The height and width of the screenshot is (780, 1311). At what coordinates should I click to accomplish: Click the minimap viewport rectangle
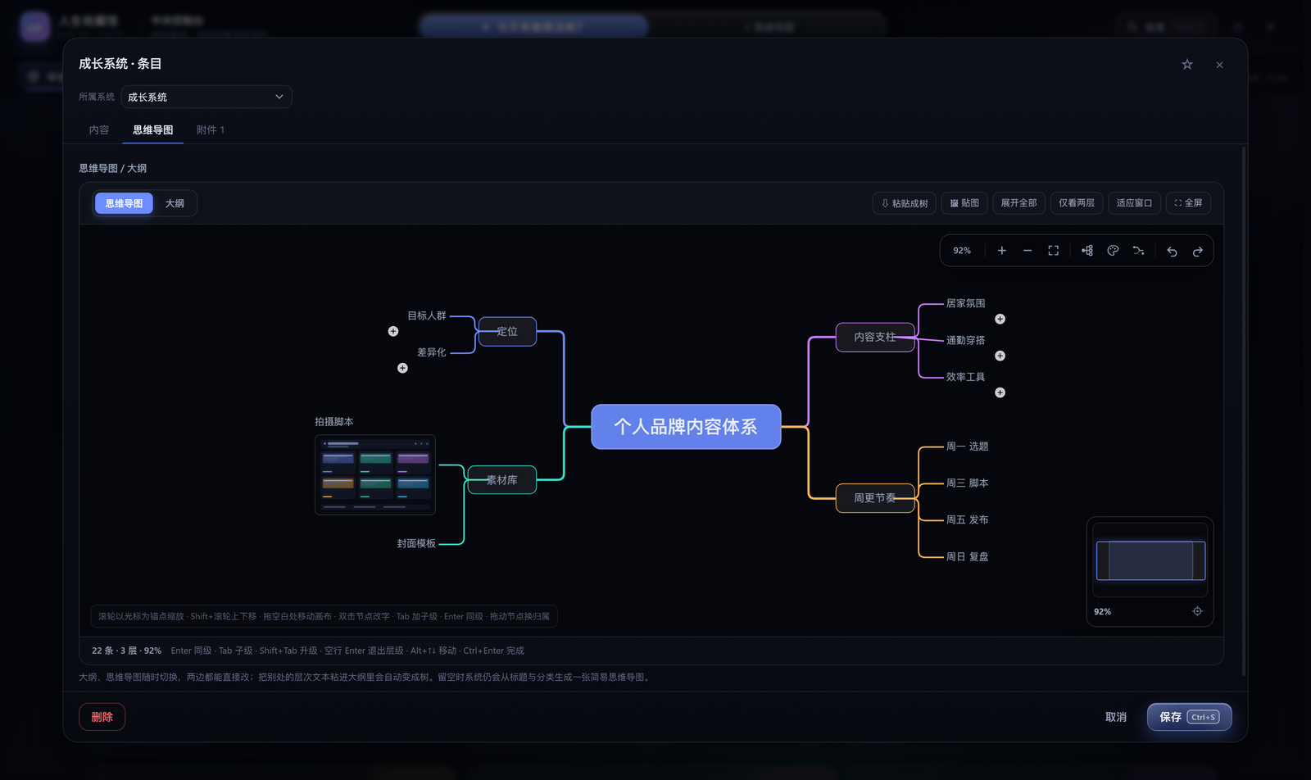point(1150,560)
